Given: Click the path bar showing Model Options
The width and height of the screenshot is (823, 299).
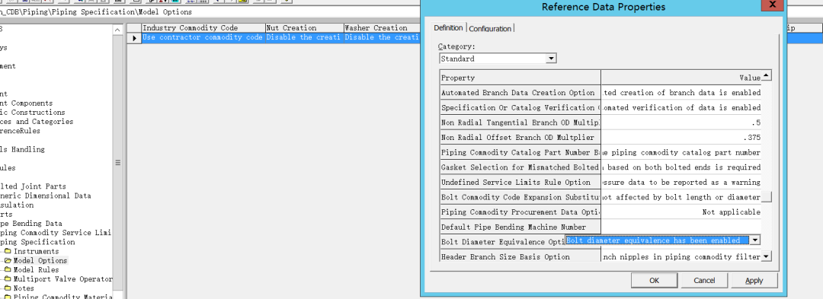Looking at the screenshot, I should (210, 12).
